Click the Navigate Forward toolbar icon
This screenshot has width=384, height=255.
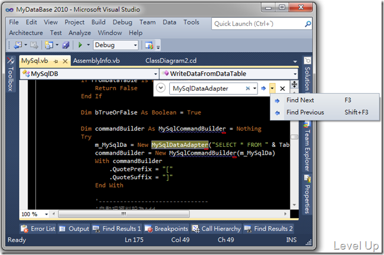34,45
